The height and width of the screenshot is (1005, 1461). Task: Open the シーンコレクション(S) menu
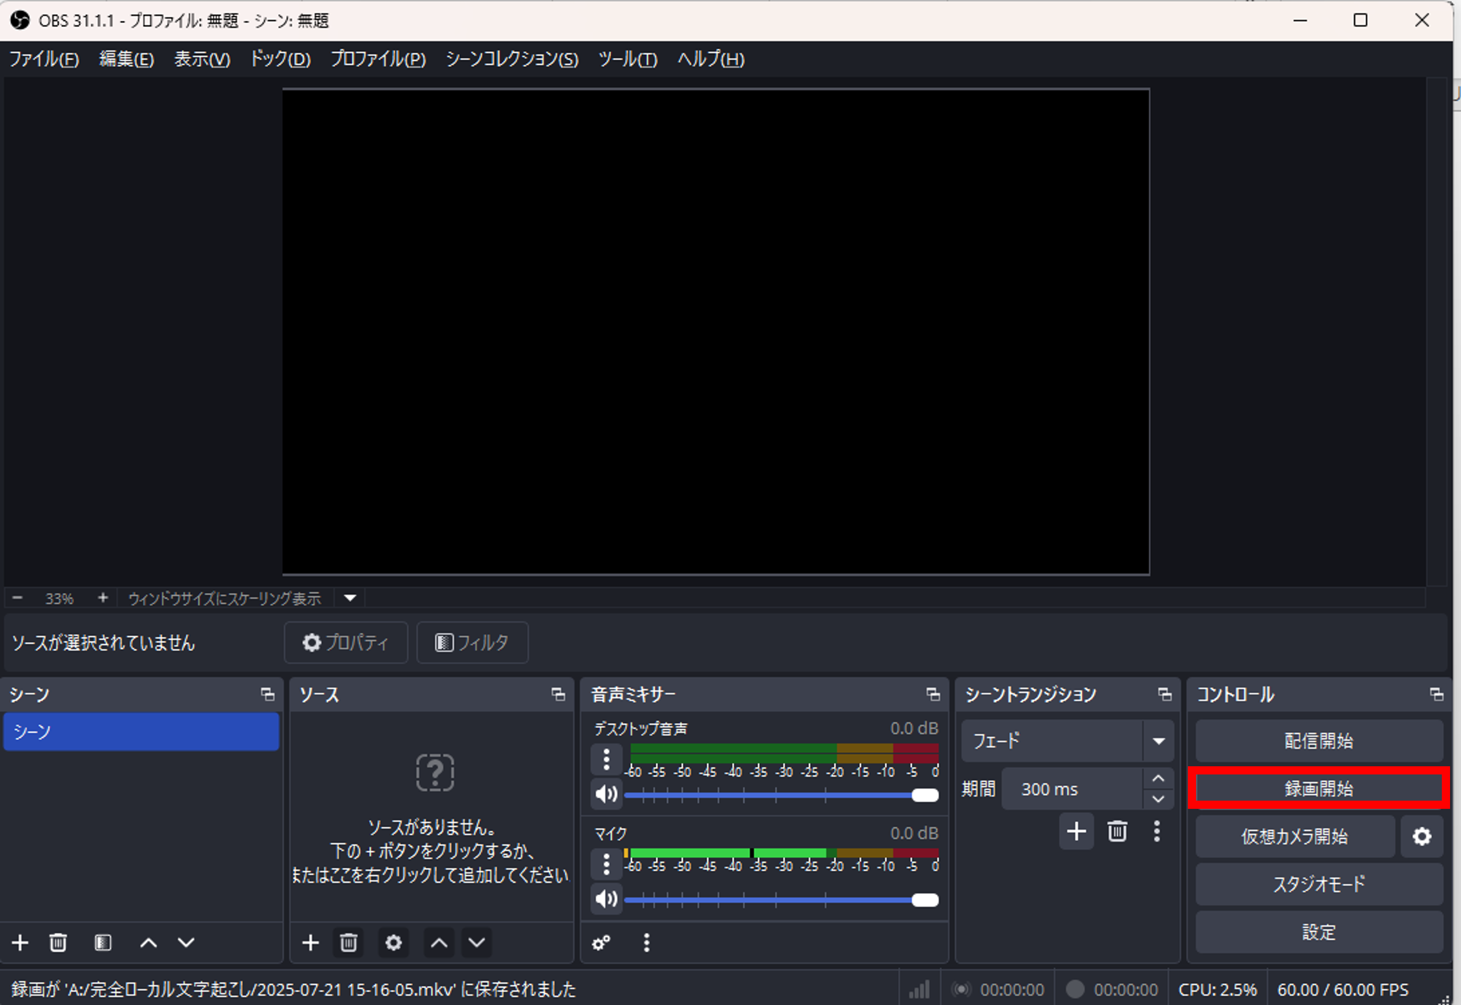(x=511, y=59)
